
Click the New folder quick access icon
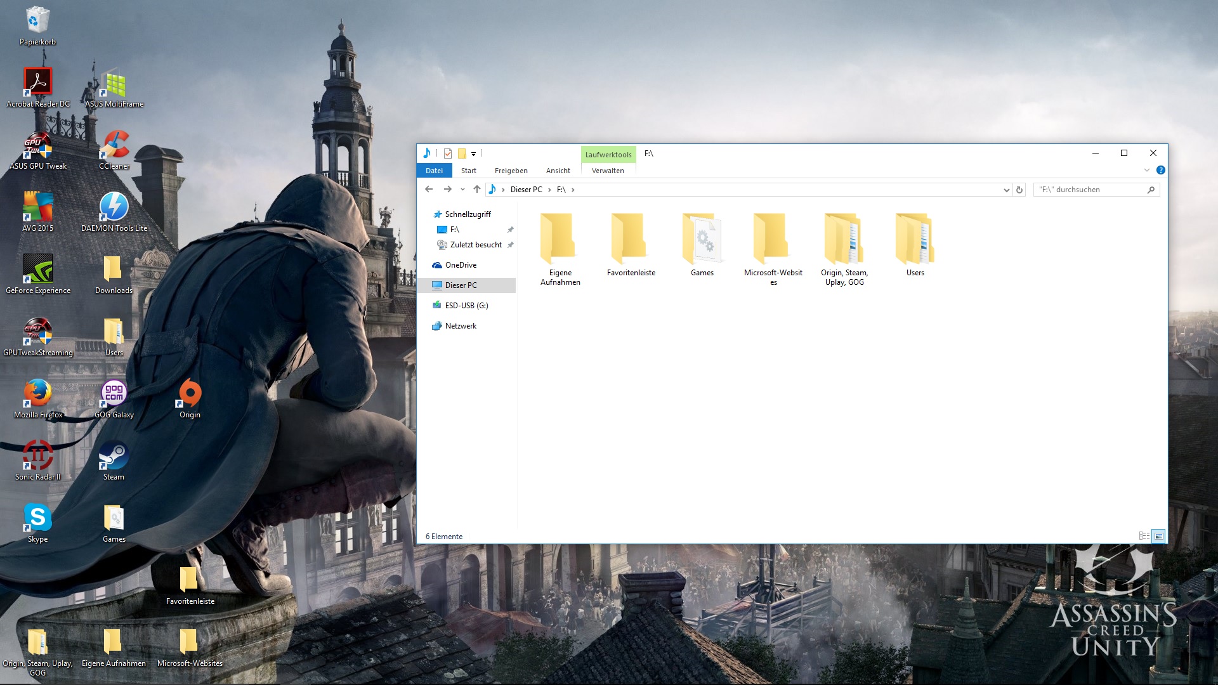(x=462, y=153)
